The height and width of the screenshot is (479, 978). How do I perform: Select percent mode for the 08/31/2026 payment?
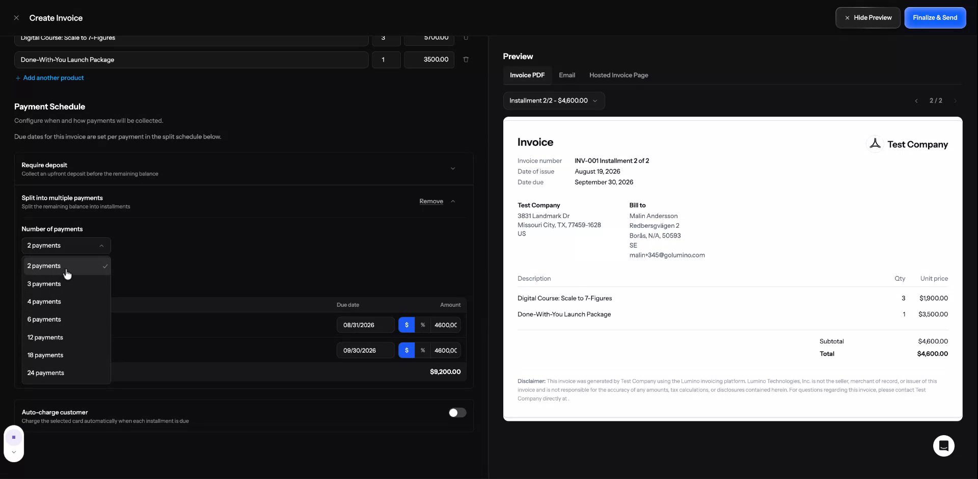click(423, 325)
